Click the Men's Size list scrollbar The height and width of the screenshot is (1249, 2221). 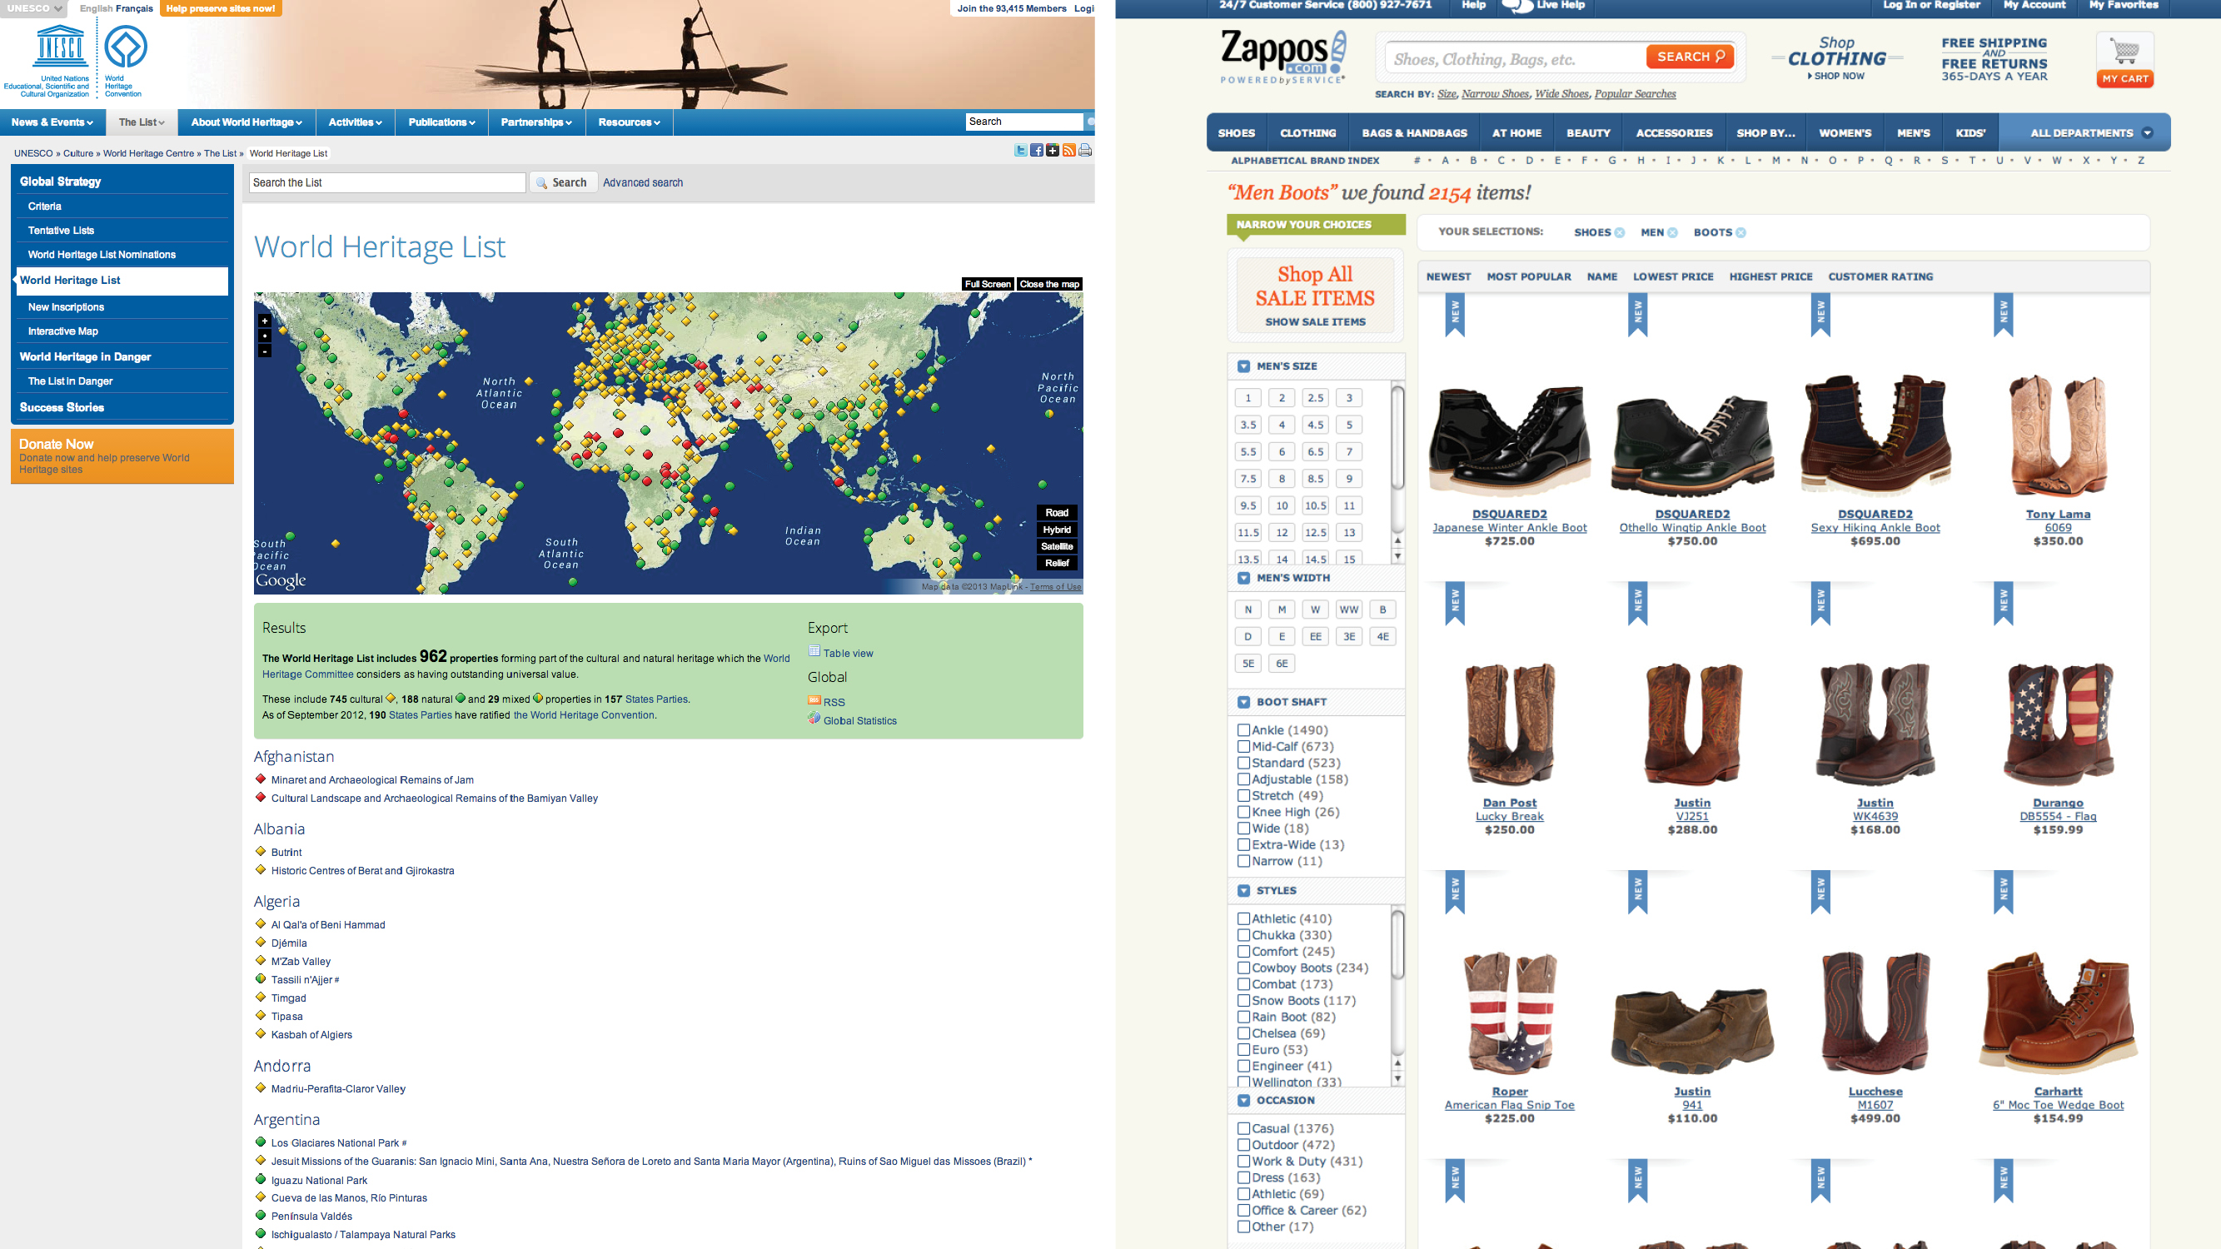(1397, 440)
